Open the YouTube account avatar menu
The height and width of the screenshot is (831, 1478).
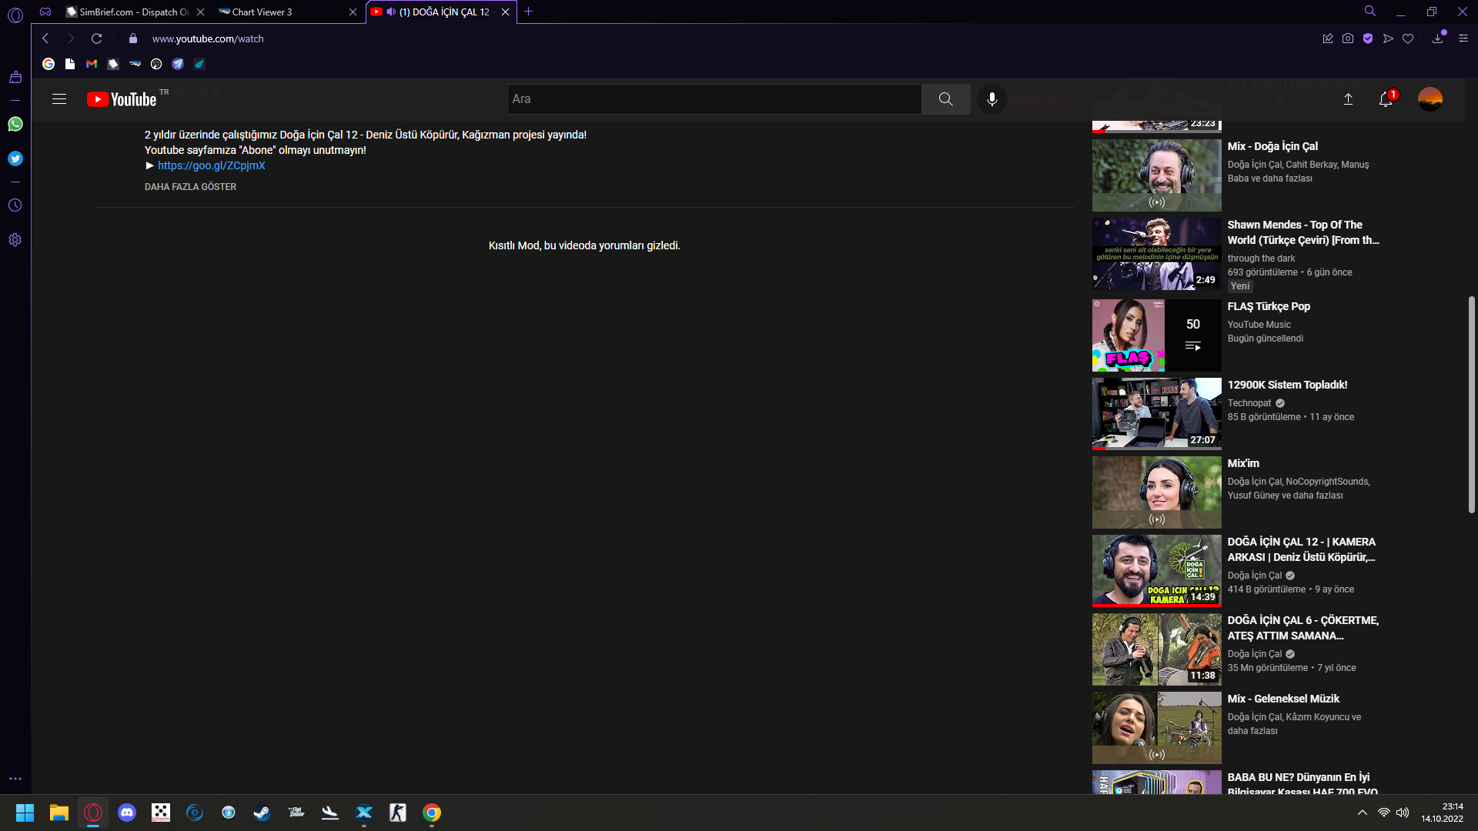[1430, 99]
